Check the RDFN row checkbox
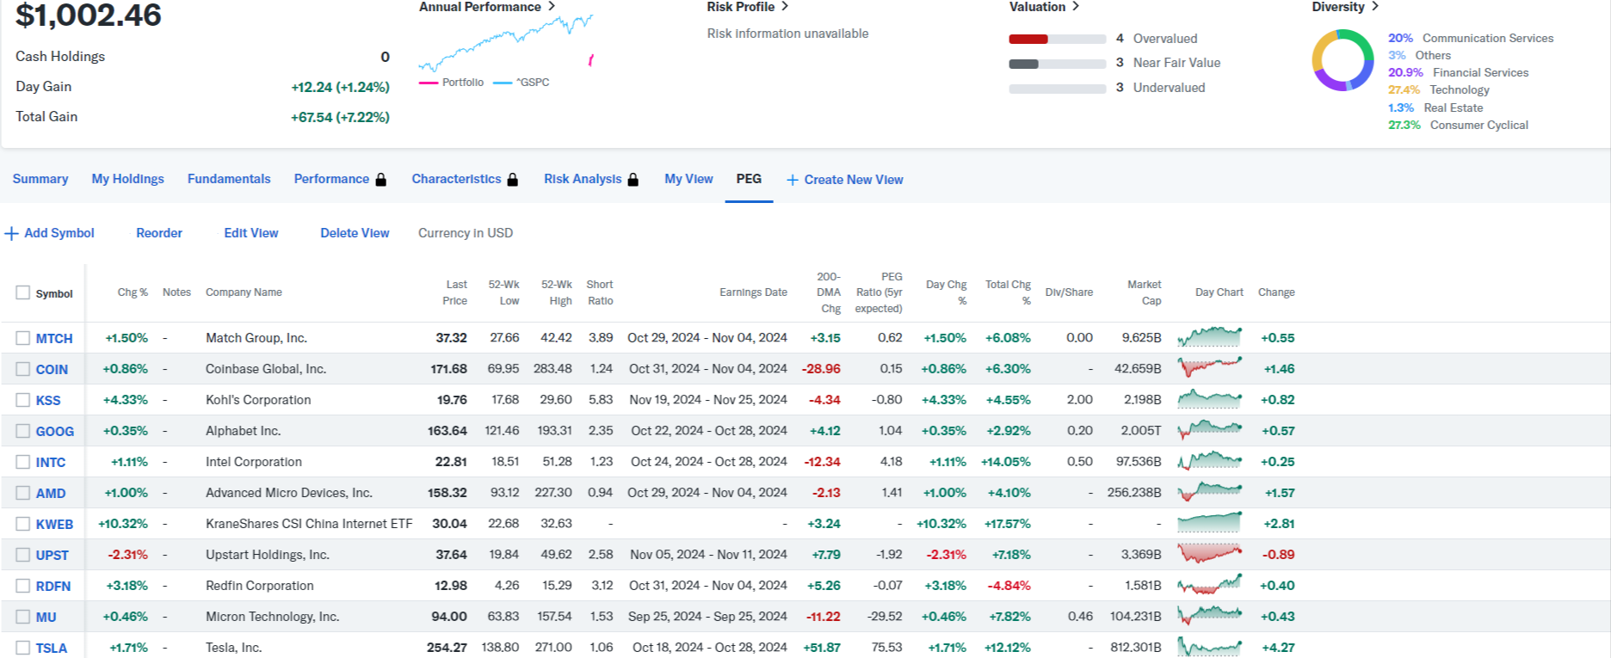This screenshot has height=658, width=1611. click(x=22, y=586)
